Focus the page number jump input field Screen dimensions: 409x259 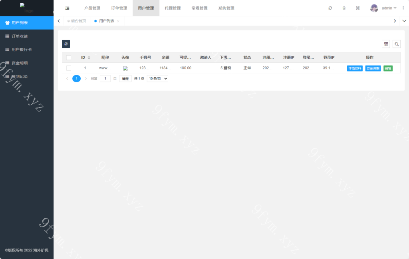tap(105, 79)
